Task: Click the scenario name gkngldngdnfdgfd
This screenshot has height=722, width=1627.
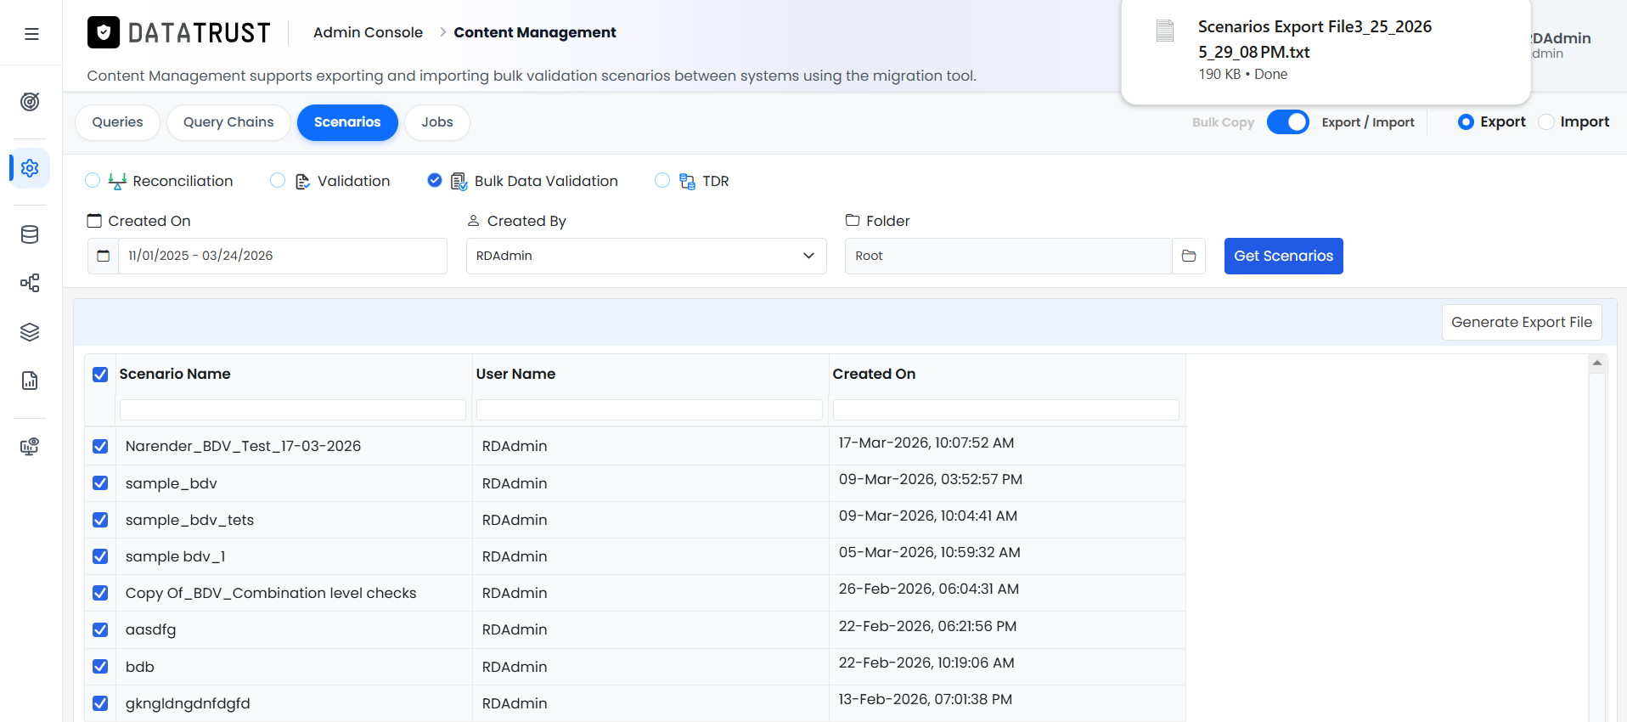Action: [x=188, y=703]
